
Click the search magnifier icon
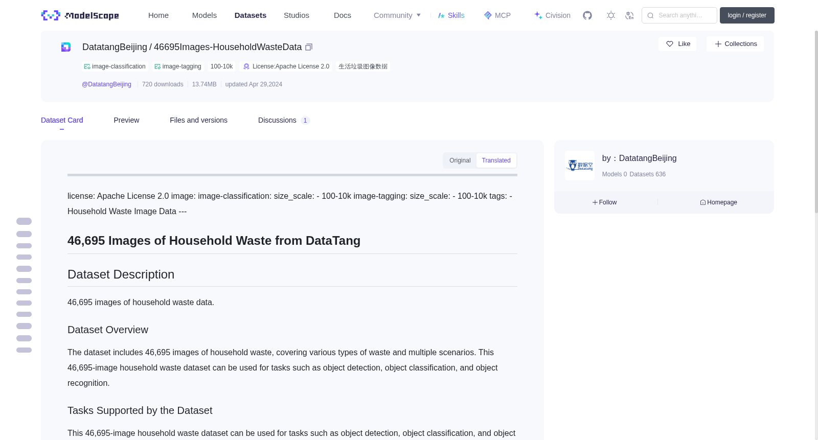(x=650, y=15)
